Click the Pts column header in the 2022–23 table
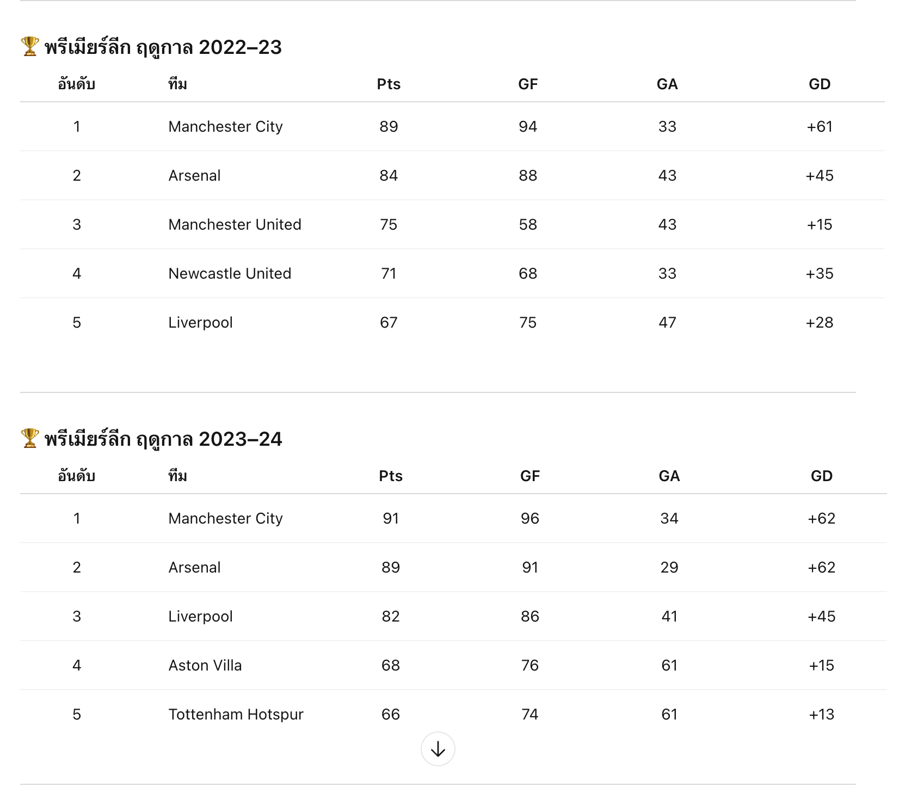Image resolution: width=899 pixels, height=787 pixels. 389,84
